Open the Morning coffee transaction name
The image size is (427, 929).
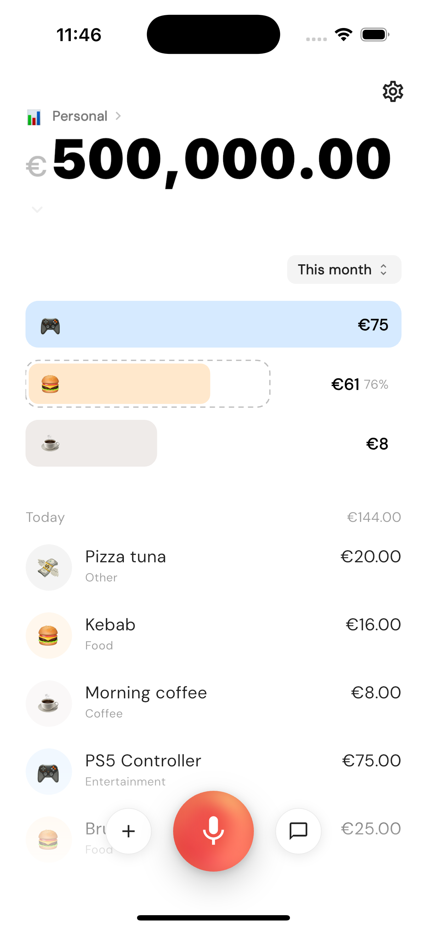pyautogui.click(x=146, y=693)
